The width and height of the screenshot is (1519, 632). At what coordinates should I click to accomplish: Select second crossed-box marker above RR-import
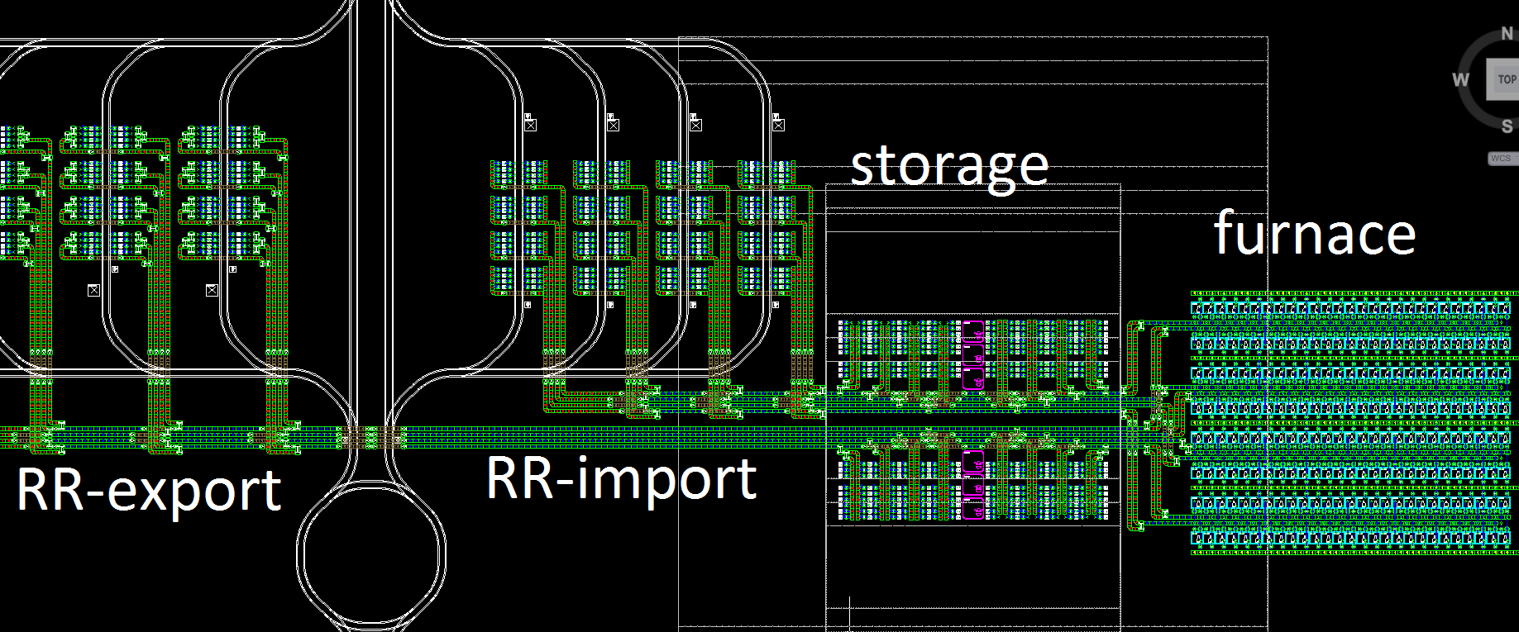coord(613,125)
